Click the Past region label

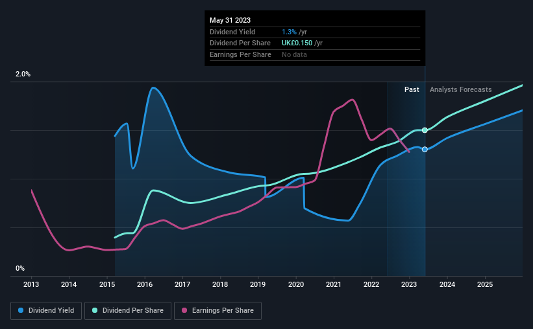click(412, 89)
